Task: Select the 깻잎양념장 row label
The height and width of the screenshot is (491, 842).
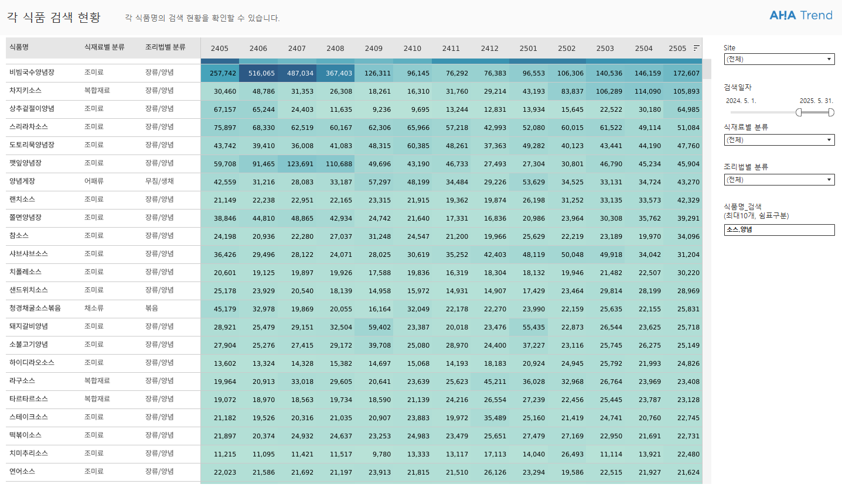Action: pyautogui.click(x=25, y=163)
